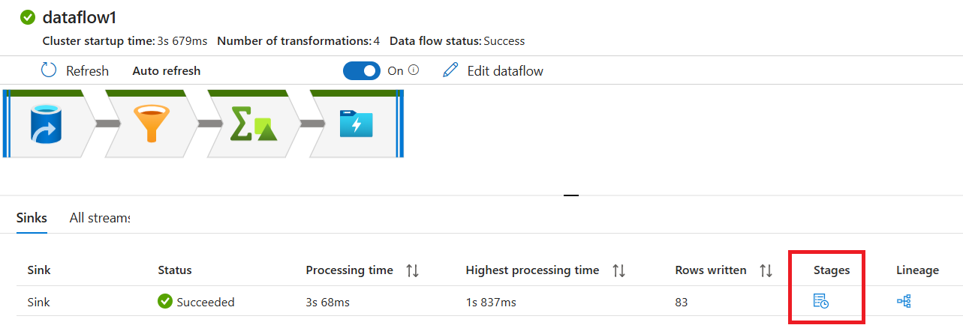Screen dimensions: 963x334
Task: Open the Stages details icon
Action: 821,302
